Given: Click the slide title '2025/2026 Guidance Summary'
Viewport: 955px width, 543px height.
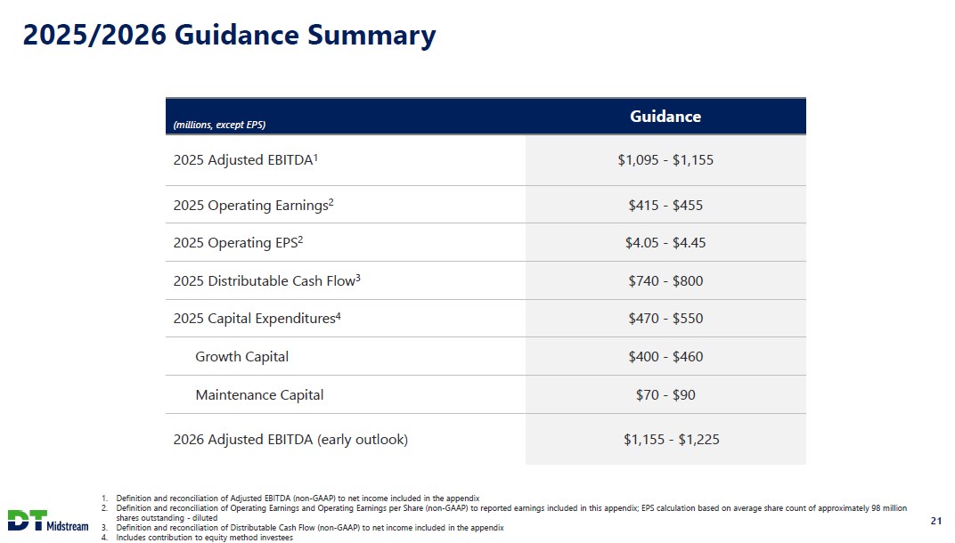Looking at the screenshot, I should [x=229, y=36].
